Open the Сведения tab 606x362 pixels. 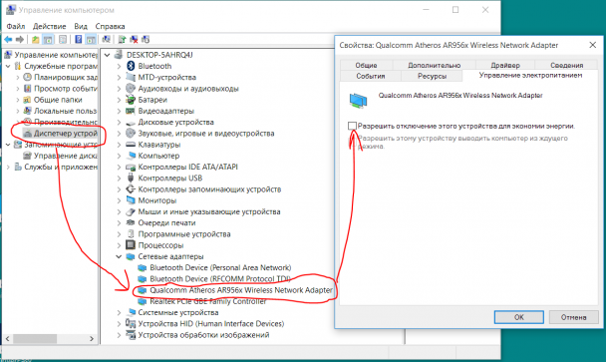point(566,65)
